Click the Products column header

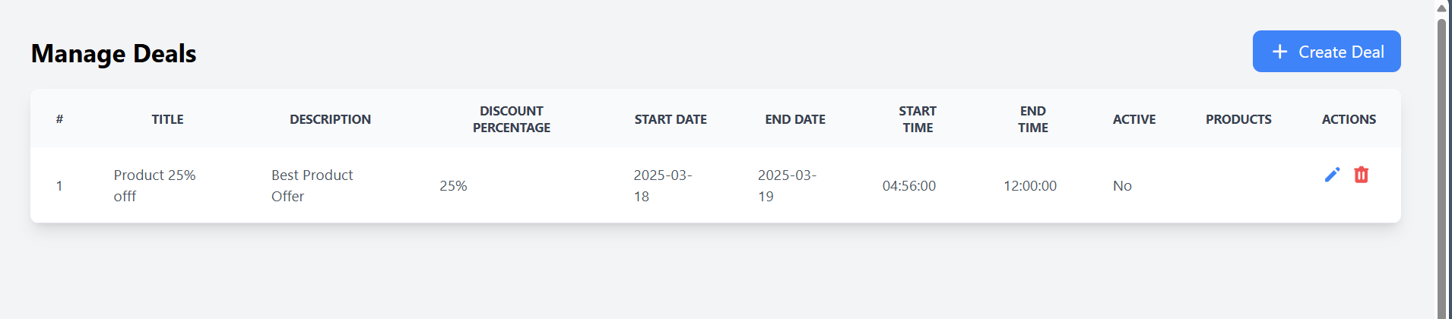point(1238,119)
